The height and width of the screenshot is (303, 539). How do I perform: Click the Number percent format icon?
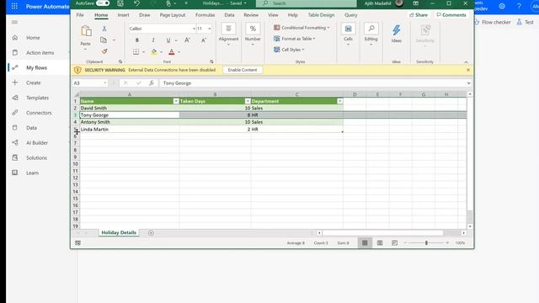[253, 29]
